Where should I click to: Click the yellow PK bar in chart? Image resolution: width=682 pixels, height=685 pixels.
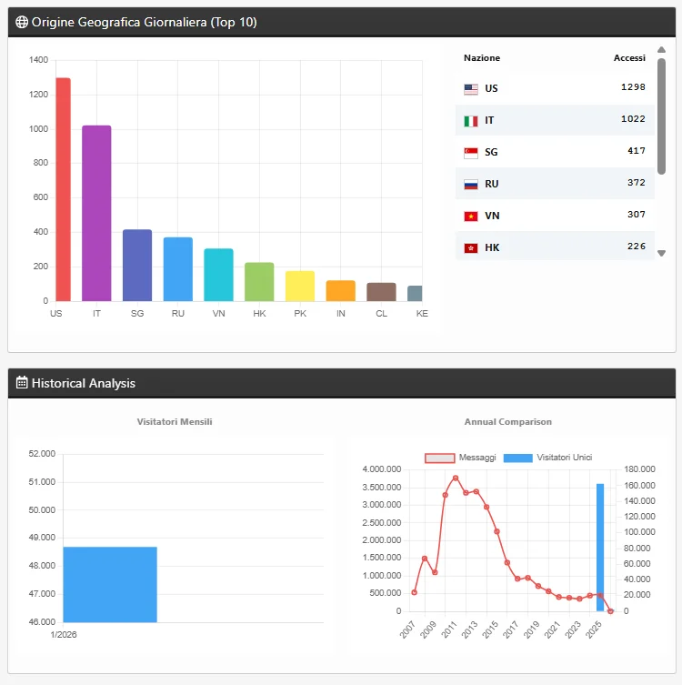(300, 286)
